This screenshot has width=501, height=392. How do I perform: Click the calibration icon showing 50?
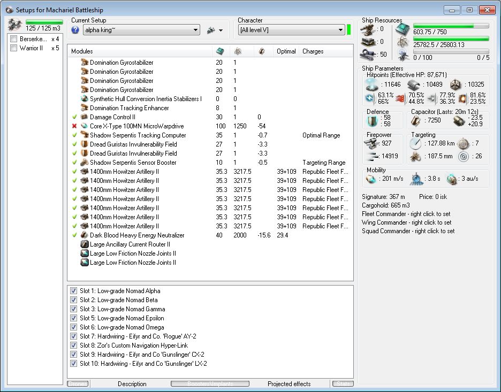368,55
